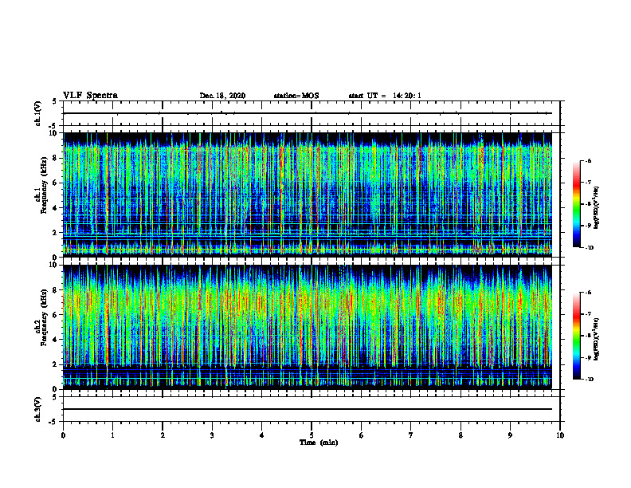
Task: Click the "-10" label on ch.2 color bar
Action: click(590, 380)
